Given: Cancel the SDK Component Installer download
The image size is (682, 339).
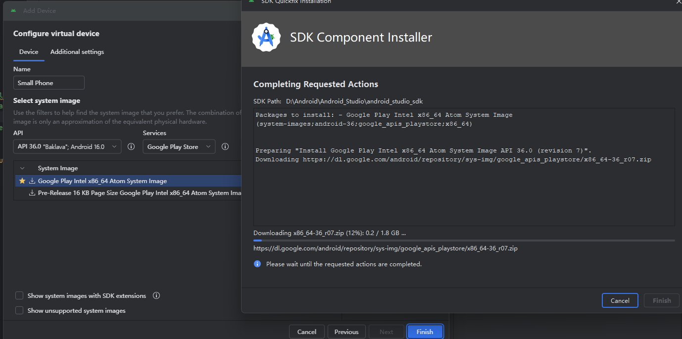Looking at the screenshot, I should point(620,300).
